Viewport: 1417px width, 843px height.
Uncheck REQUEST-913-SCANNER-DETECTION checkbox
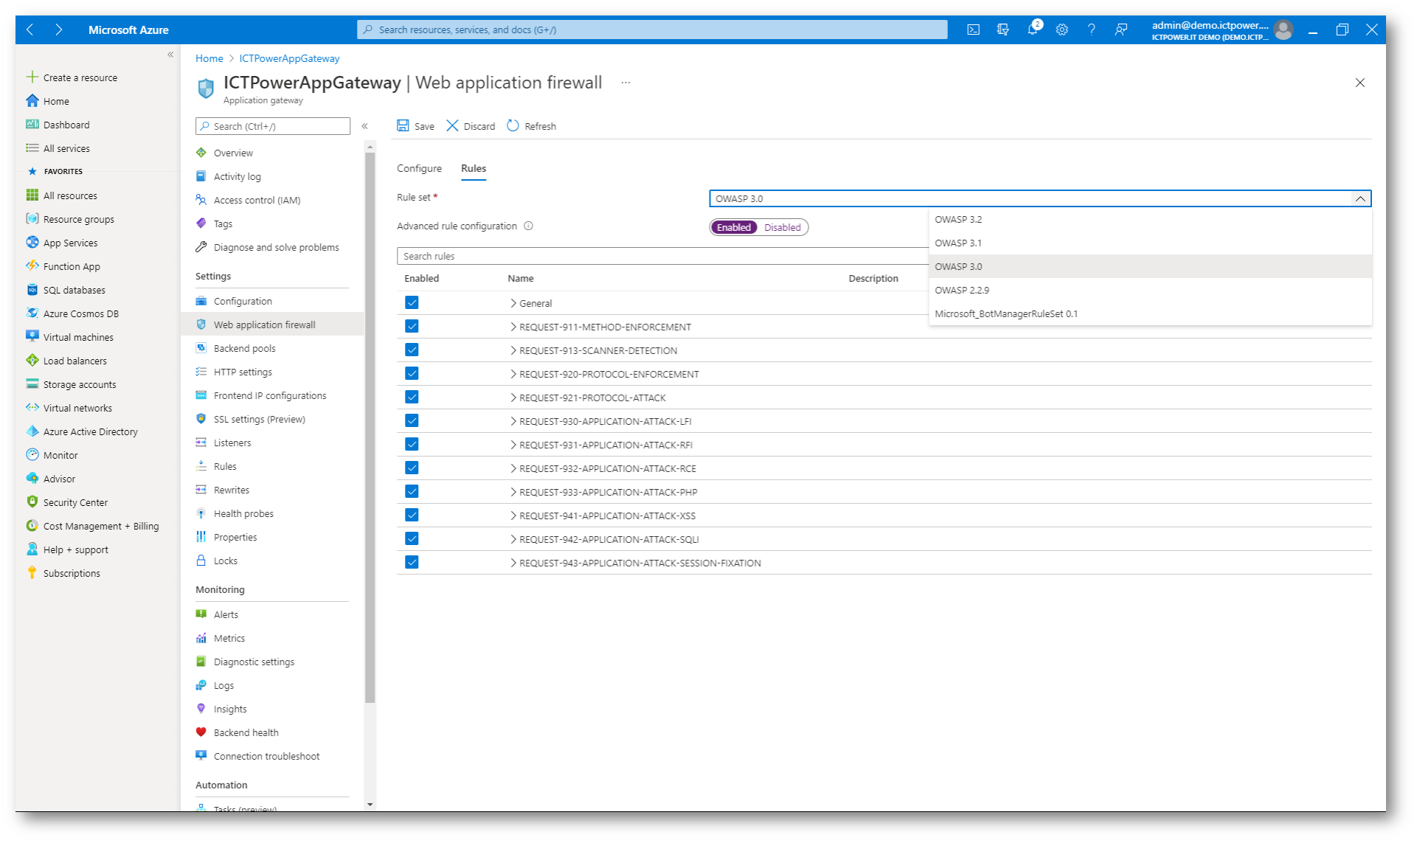pyautogui.click(x=412, y=350)
